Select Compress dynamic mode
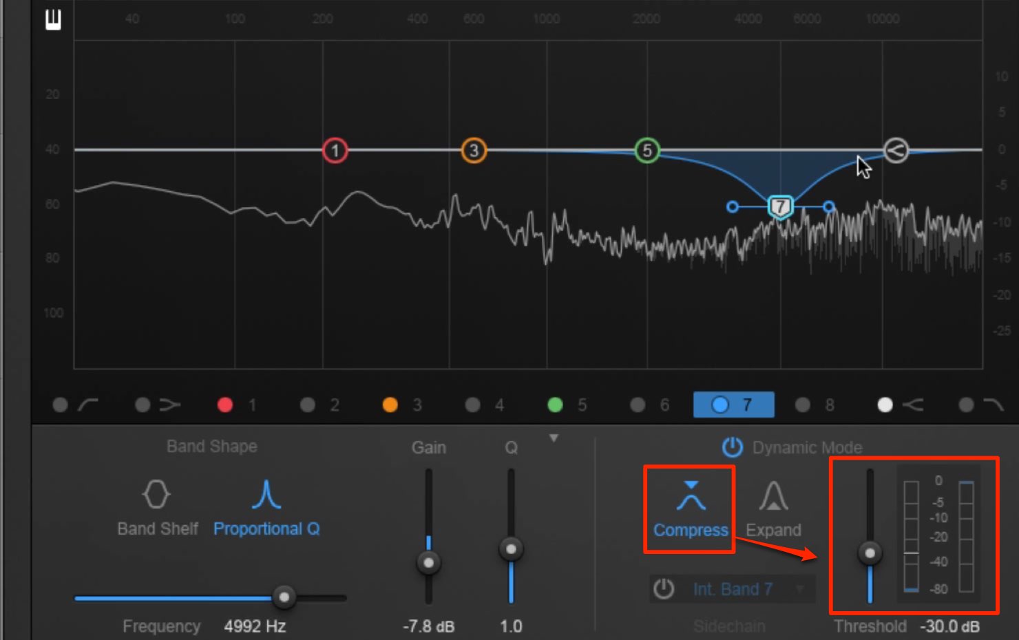The height and width of the screenshot is (640, 1019). coord(691,509)
